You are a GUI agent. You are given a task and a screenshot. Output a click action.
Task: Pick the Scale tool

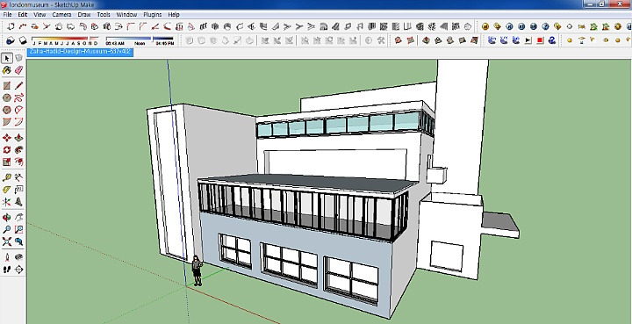pos(7,162)
